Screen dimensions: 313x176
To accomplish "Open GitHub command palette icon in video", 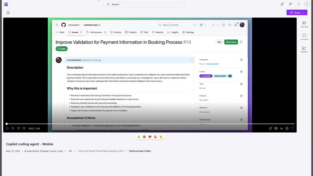I will pos(195,25).
